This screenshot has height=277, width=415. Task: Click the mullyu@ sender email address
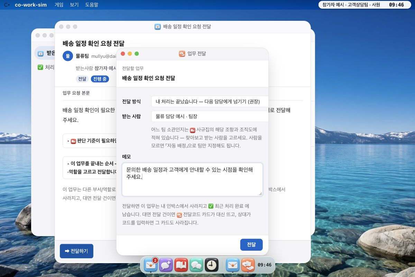click(104, 56)
